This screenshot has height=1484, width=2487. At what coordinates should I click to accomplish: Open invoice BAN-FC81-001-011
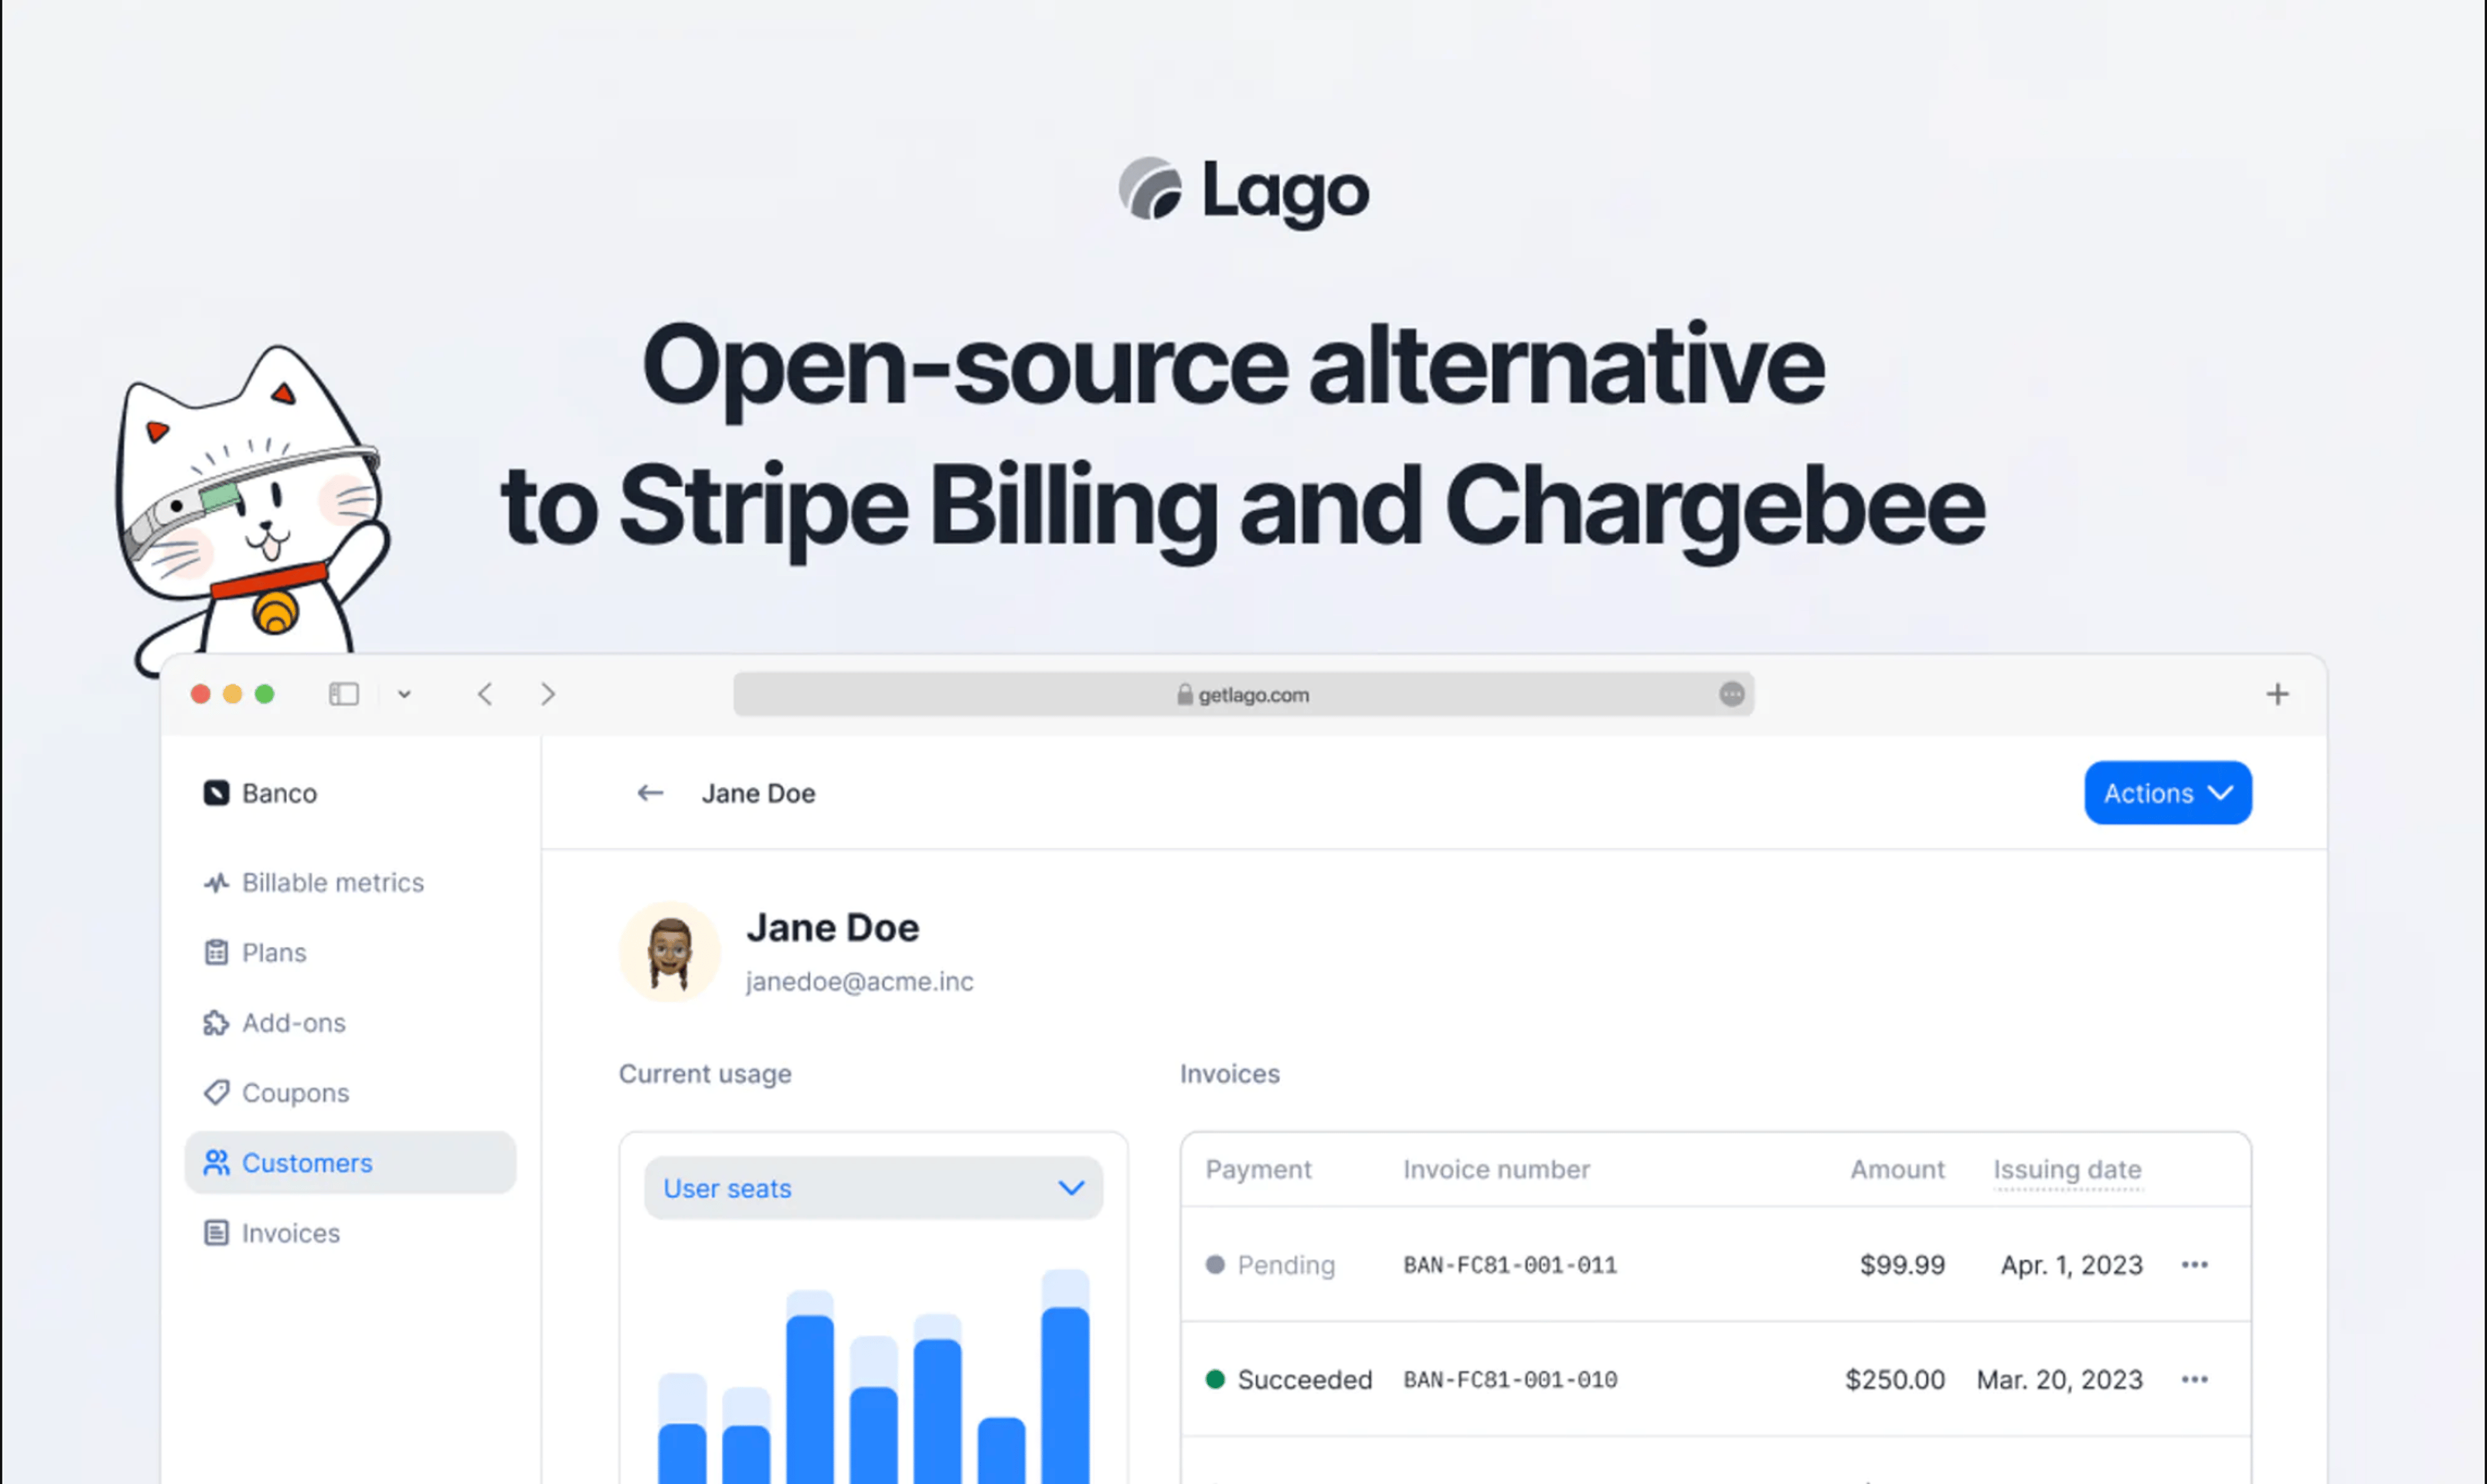pos(1510,1265)
